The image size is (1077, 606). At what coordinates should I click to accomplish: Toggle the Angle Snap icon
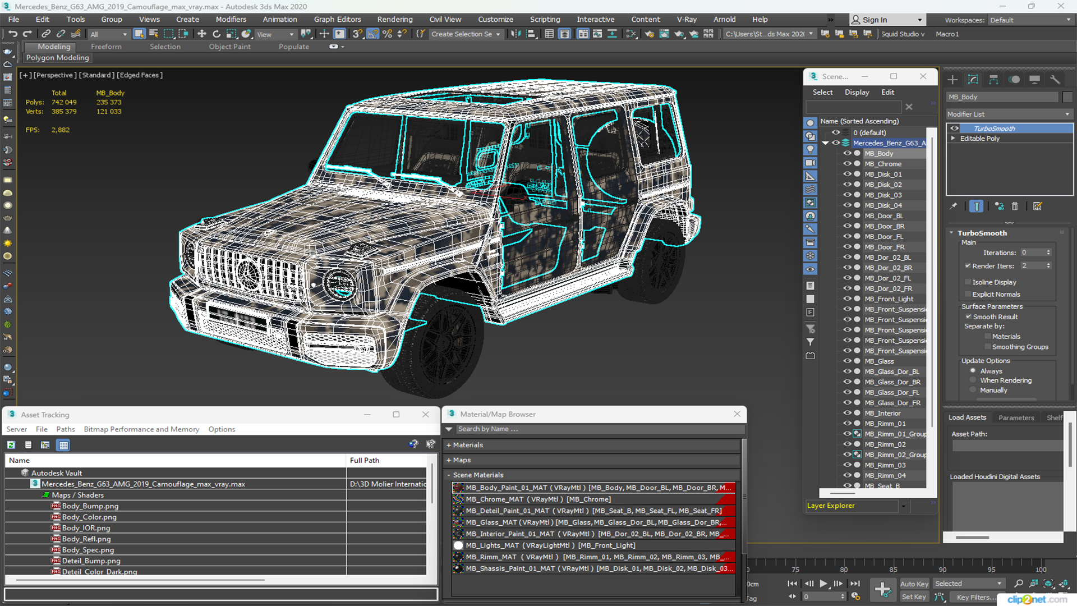[x=372, y=34]
